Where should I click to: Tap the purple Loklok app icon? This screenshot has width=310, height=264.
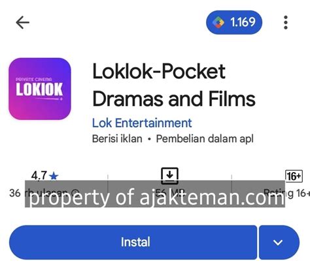coord(40,89)
